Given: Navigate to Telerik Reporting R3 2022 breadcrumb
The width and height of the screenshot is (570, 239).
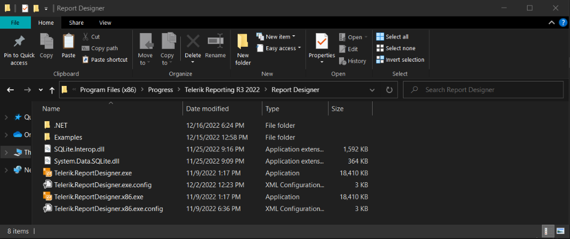Looking at the screenshot, I should tap(222, 90).
